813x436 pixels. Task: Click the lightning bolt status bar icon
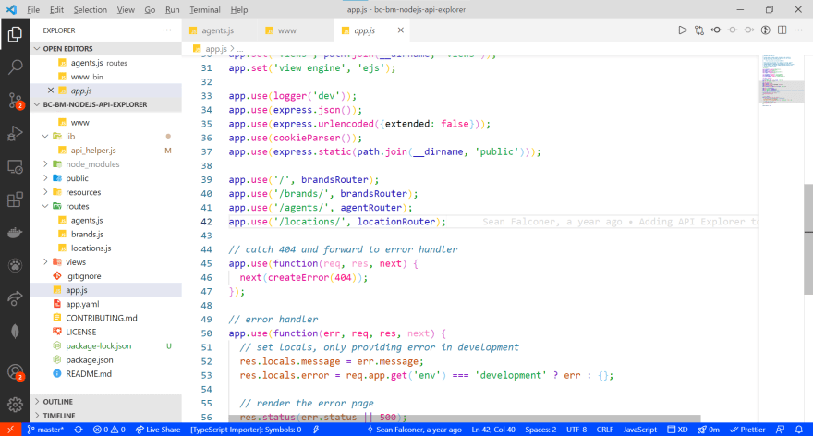click(x=316, y=430)
